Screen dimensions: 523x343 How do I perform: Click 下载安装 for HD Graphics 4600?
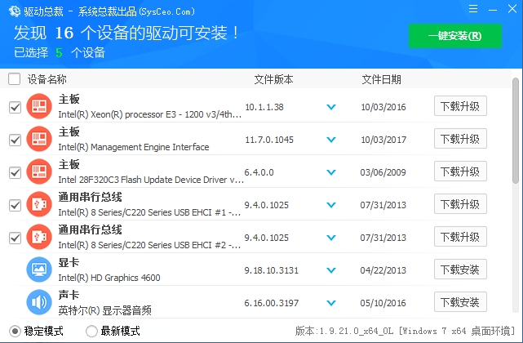click(460, 269)
